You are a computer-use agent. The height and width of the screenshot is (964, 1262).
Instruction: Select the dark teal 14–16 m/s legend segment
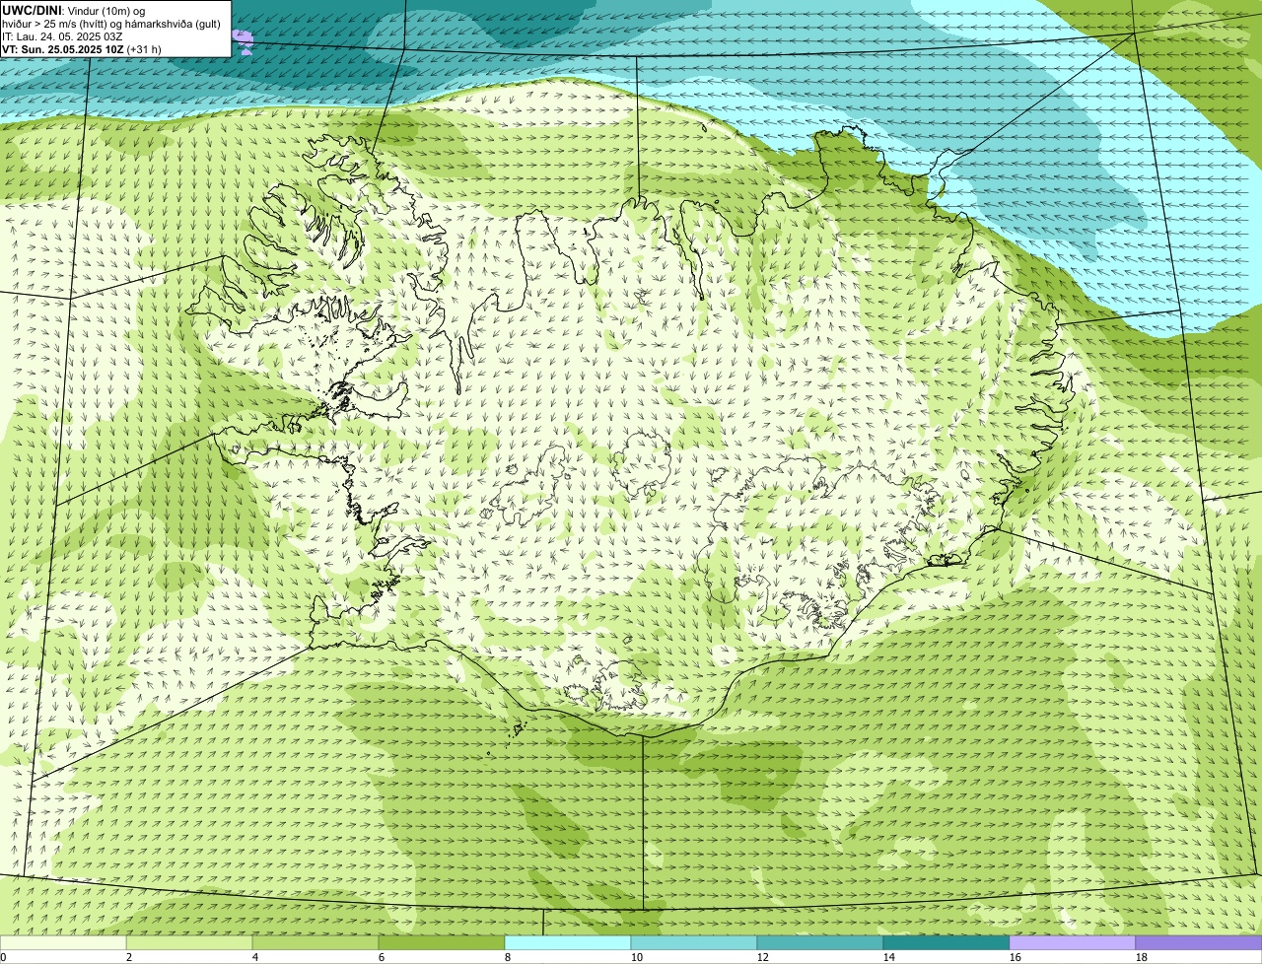point(946,942)
